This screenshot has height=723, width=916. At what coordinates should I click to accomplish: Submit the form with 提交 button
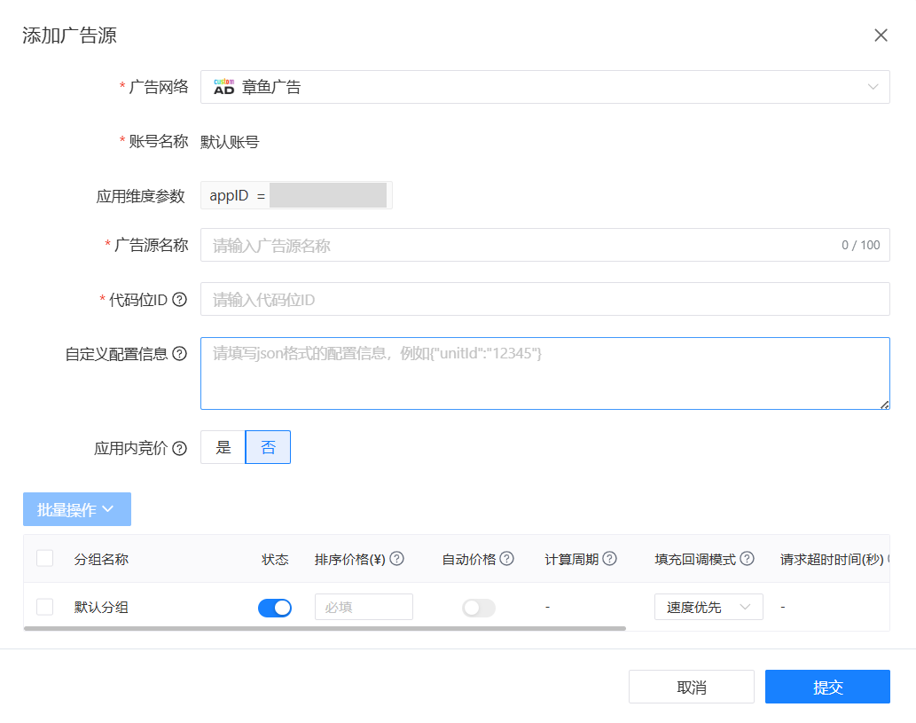point(826,686)
